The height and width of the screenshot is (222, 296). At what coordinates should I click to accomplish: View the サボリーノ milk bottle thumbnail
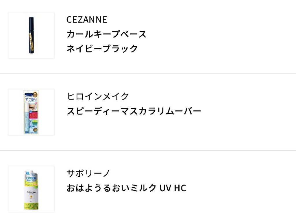tap(31, 189)
